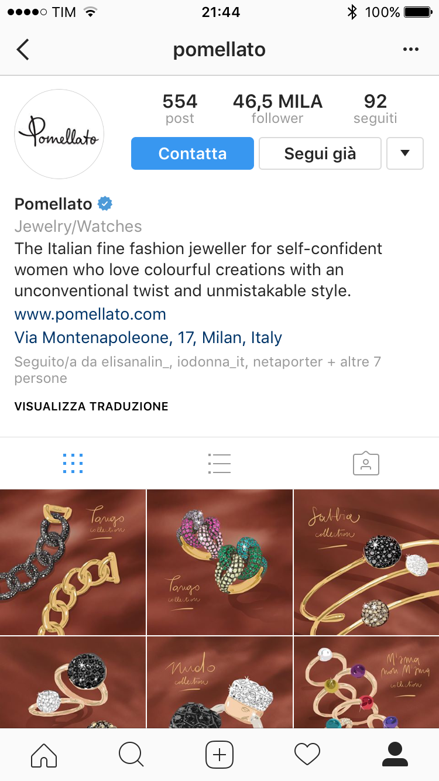This screenshot has width=439, height=781.
Task: Open my profile person icon
Action: point(395,754)
